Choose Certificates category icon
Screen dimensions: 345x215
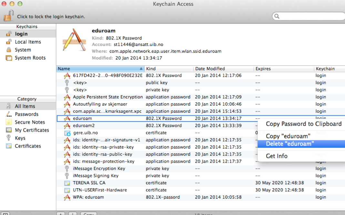[x=9, y=146]
